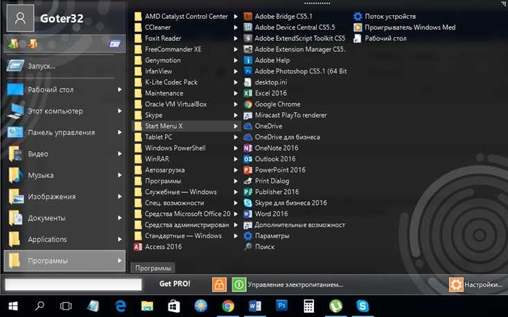Launch Adobe Device Central CS5.5
508x317 pixels.
pos(289,27)
